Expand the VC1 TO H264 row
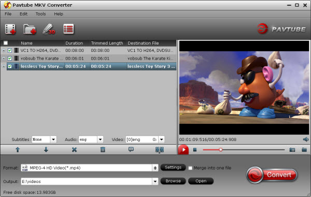The height and width of the screenshot is (197, 311). click(4, 50)
